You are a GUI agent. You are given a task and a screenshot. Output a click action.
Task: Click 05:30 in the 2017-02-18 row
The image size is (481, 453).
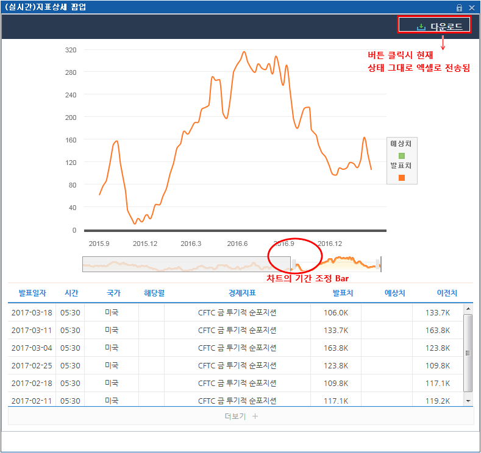coord(70,384)
